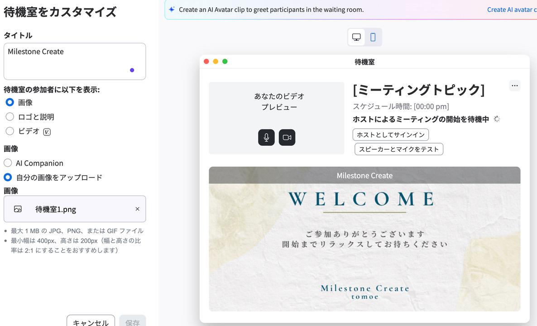Switch to desktop preview mode
Image resolution: width=537 pixels, height=326 pixels.
pyautogui.click(x=356, y=37)
